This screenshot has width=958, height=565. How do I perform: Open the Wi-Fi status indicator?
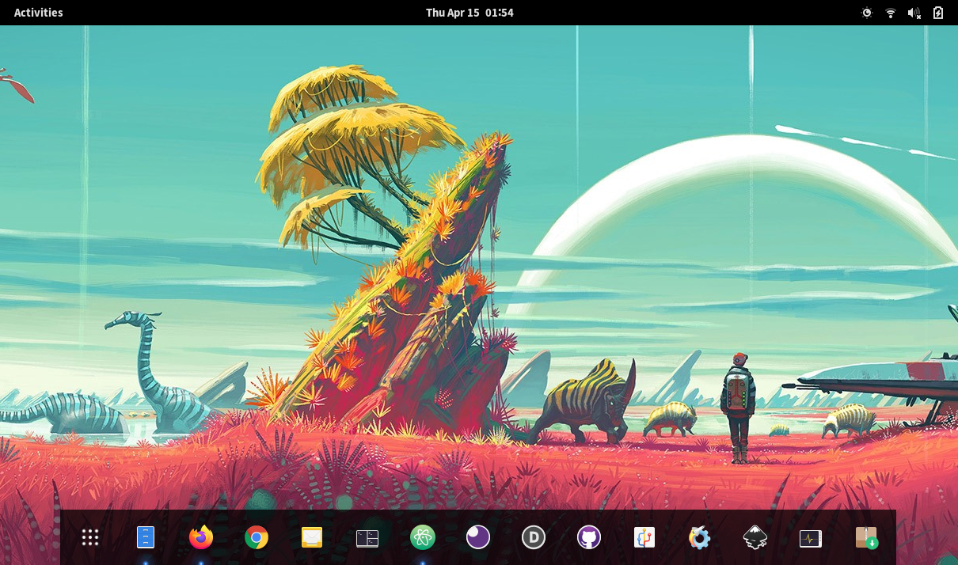891,13
